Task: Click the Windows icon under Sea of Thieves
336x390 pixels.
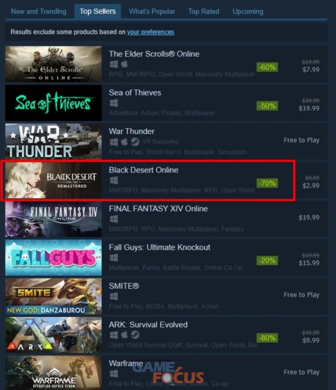Action: (x=114, y=103)
